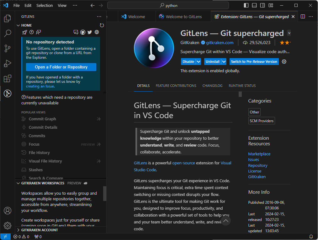
Task: Open the discussions chat icon in GitLens Home
Action: [76, 32]
